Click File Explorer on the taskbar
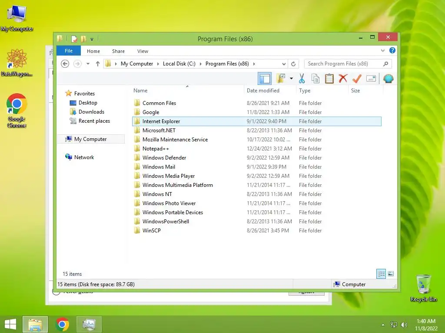This screenshot has height=333, width=445. [35, 324]
